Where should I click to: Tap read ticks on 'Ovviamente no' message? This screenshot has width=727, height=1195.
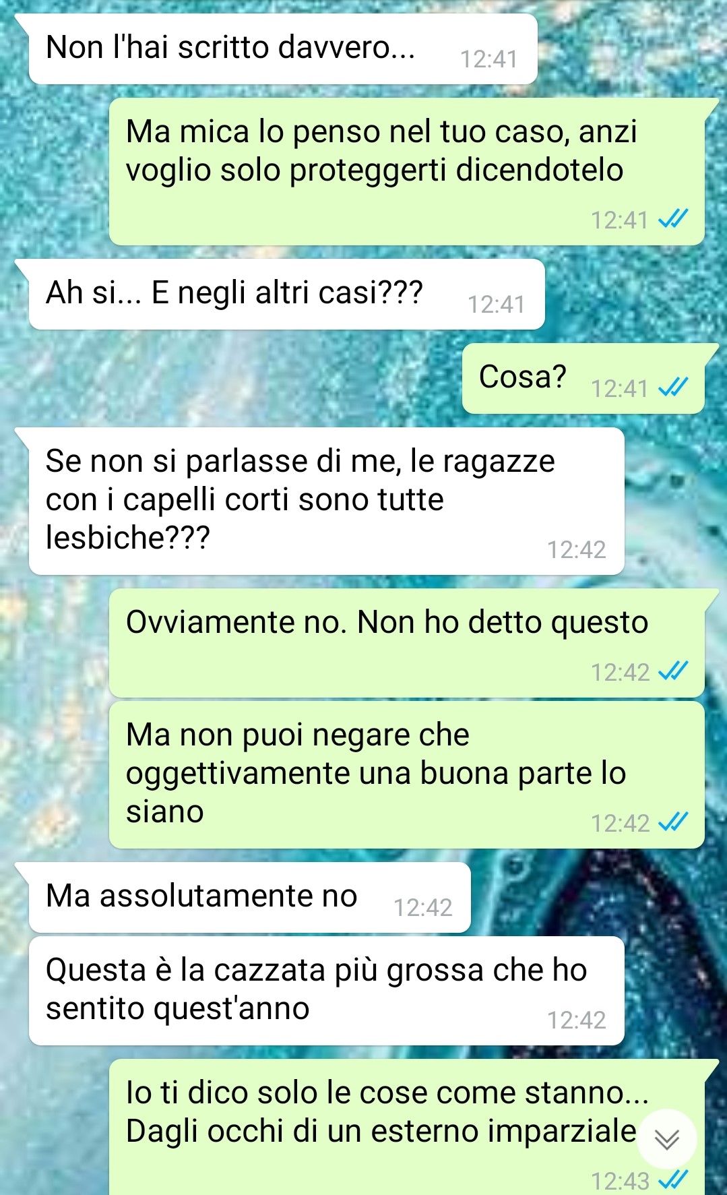point(673,671)
